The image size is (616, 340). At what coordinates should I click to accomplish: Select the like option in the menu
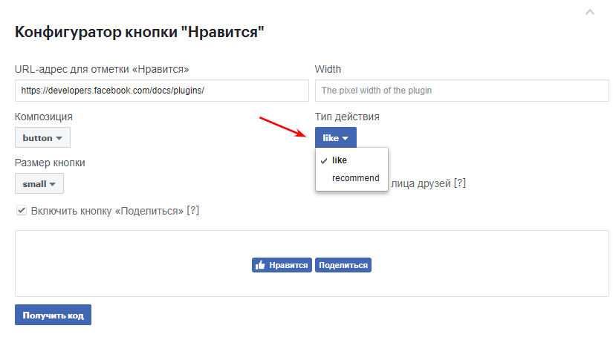[x=351, y=160]
